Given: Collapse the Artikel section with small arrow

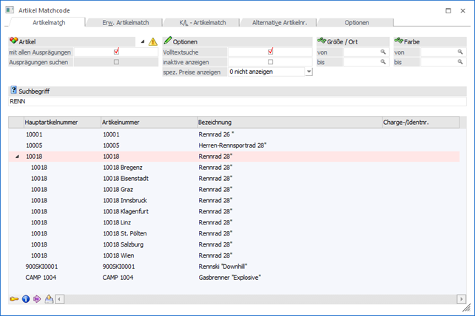Looking at the screenshot, I should [x=142, y=42].
